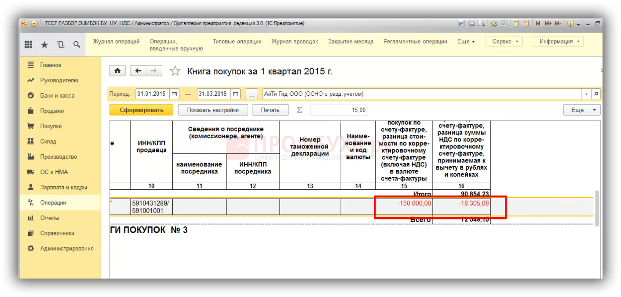This screenshot has height=297, width=621.
Task: Open the sections menu grid icon
Action: point(28,44)
